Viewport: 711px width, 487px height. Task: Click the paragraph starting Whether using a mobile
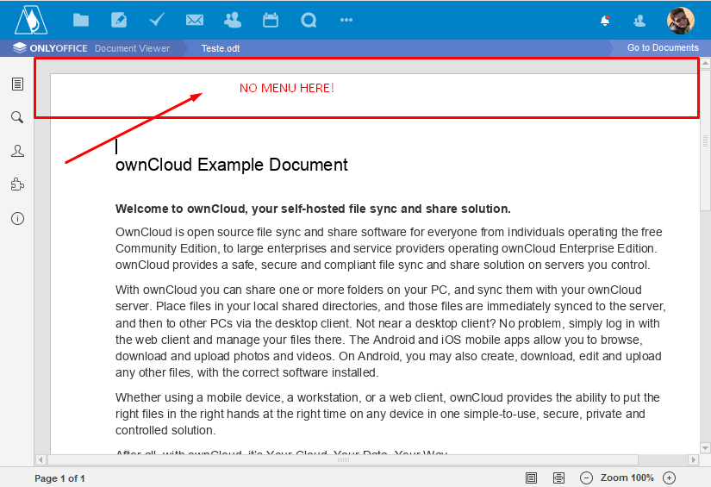coord(387,414)
